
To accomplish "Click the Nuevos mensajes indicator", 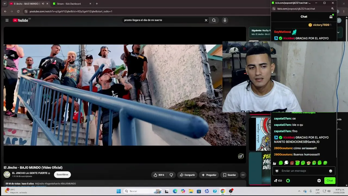I will pyautogui.click(x=303, y=112).
